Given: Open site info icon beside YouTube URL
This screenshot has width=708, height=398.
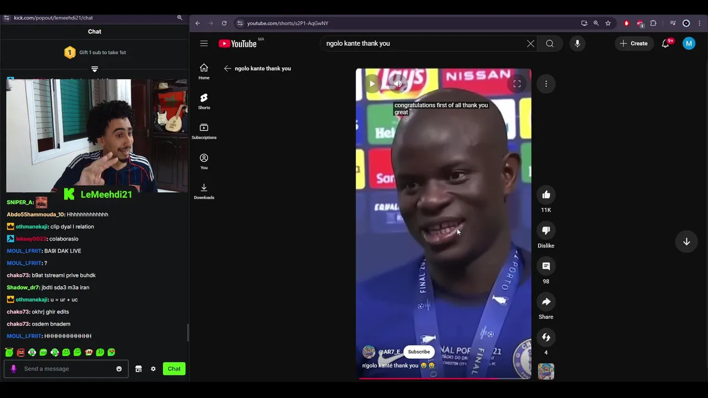Looking at the screenshot, I should [x=240, y=23].
